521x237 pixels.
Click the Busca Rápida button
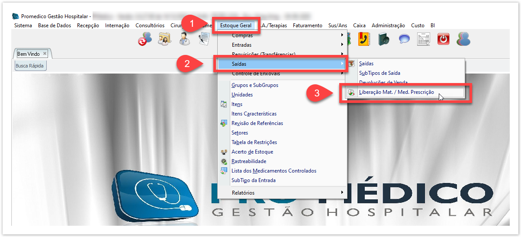tap(30, 66)
